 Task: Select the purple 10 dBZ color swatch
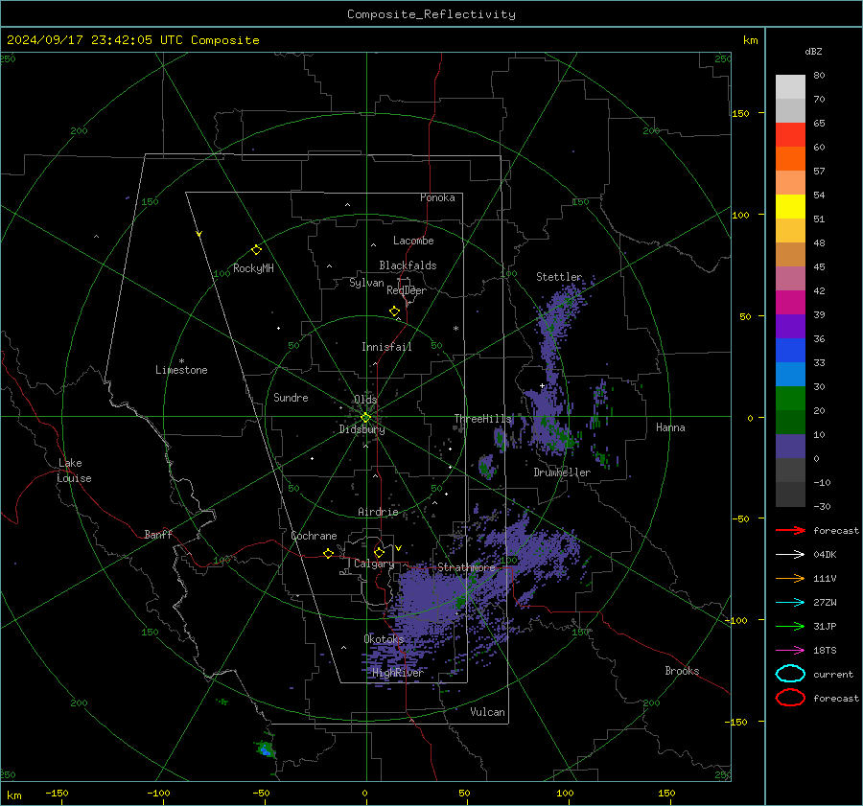(790, 447)
